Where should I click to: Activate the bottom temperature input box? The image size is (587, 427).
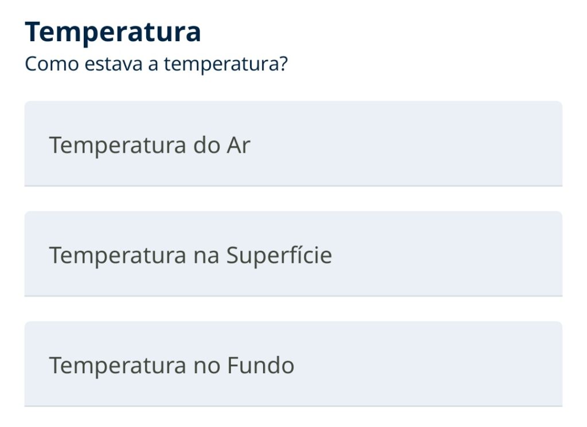pos(293,364)
